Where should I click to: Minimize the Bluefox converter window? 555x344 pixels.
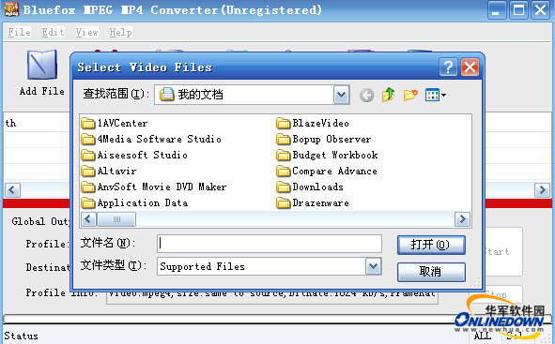click(497, 10)
